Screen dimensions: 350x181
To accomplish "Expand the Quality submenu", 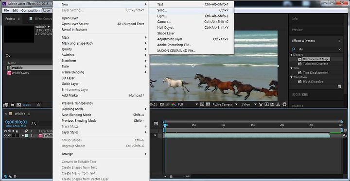I will click(x=101, y=49).
